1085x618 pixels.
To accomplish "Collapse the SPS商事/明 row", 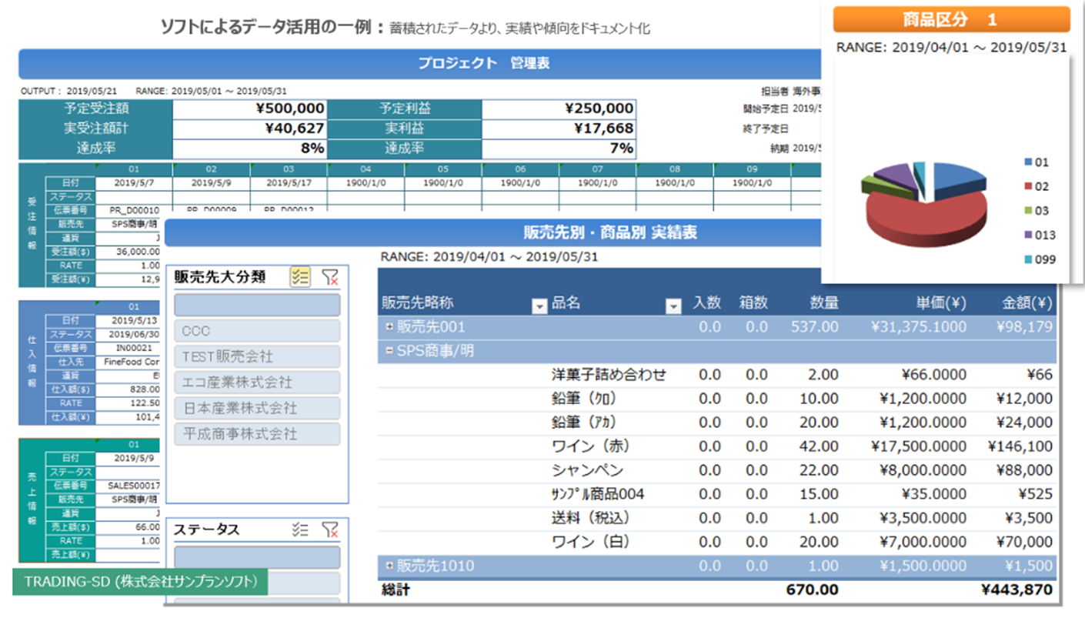I will pos(389,351).
